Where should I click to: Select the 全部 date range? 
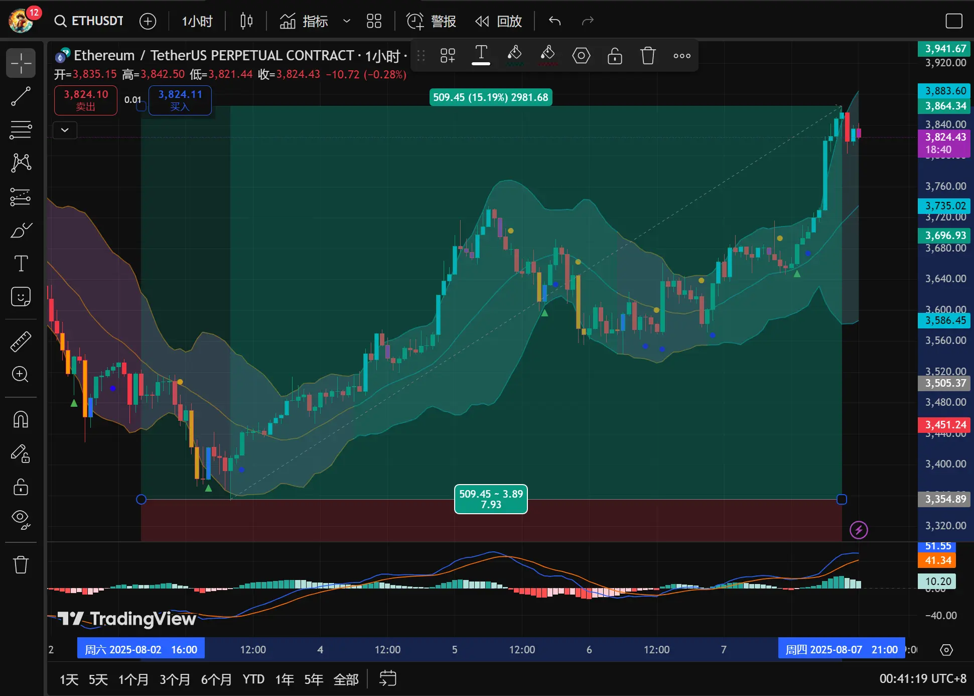[346, 679]
